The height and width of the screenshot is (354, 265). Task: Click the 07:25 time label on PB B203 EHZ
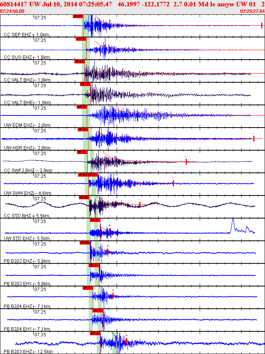[40, 334]
